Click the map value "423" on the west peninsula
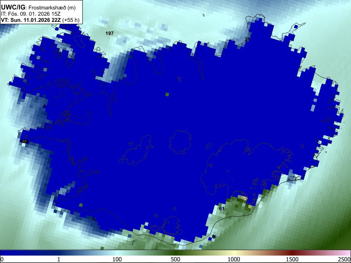The height and width of the screenshot is (263, 351). [24, 141]
